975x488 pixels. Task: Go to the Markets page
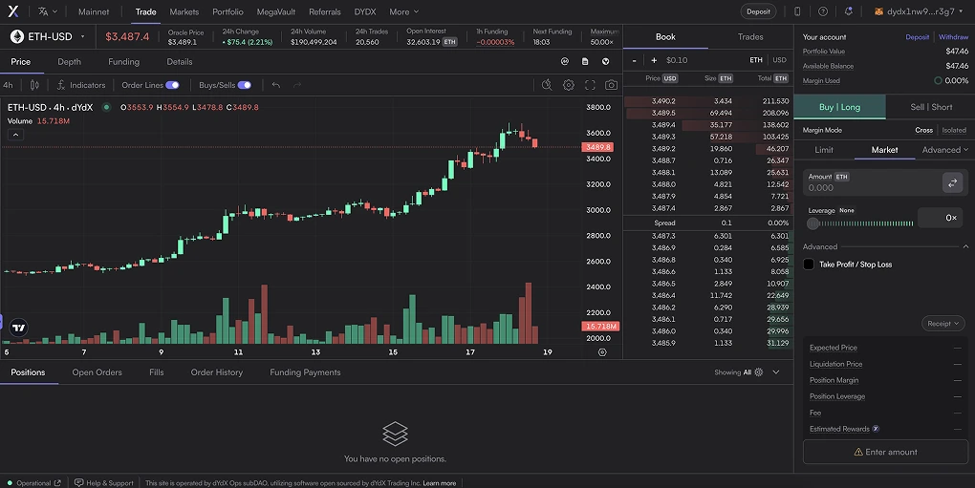(184, 11)
